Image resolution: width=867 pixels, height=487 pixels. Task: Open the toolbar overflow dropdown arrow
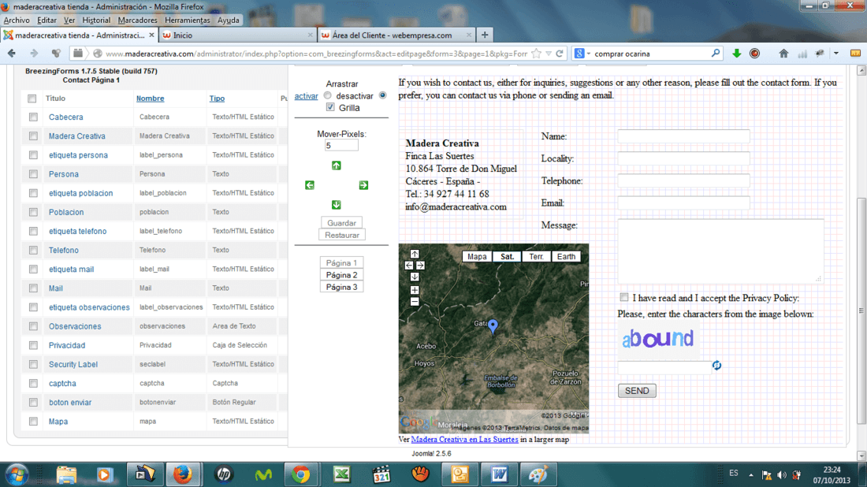tap(836, 54)
